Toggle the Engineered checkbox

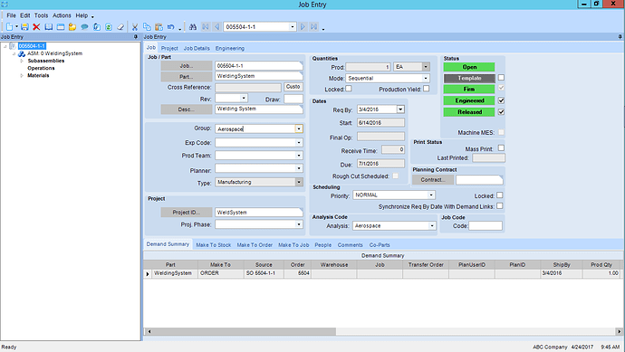click(501, 100)
